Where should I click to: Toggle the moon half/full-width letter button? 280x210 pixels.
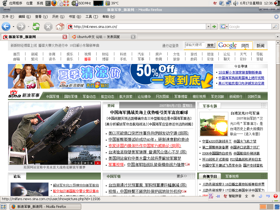[x=260, y=196]
